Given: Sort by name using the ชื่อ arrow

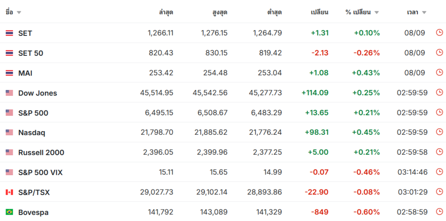Looking at the screenshot, I should pyautogui.click(x=19, y=12).
